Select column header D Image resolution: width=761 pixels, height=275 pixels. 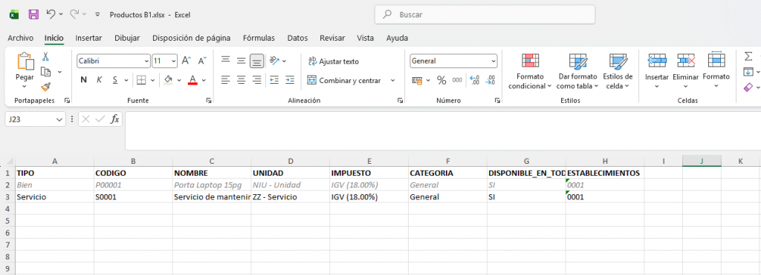pos(291,162)
